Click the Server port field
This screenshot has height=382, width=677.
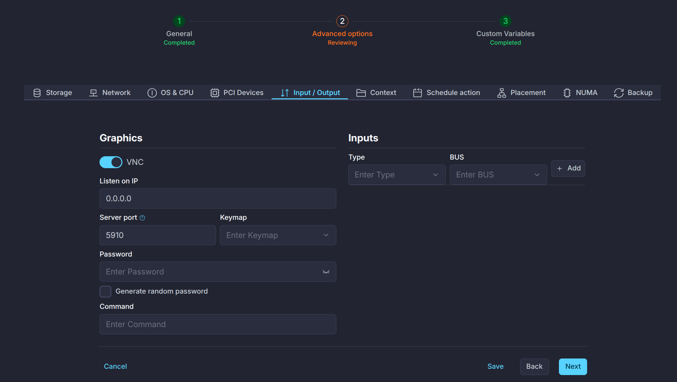pos(158,235)
